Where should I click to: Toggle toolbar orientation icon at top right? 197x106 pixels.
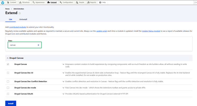pos(195,2)
